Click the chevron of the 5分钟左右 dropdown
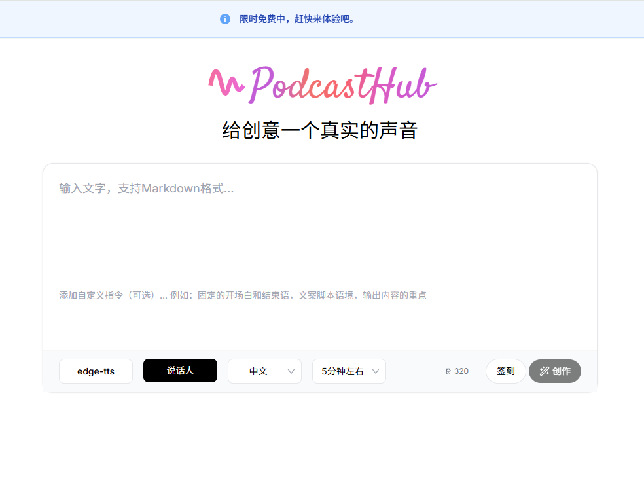The image size is (644, 493). coord(376,371)
